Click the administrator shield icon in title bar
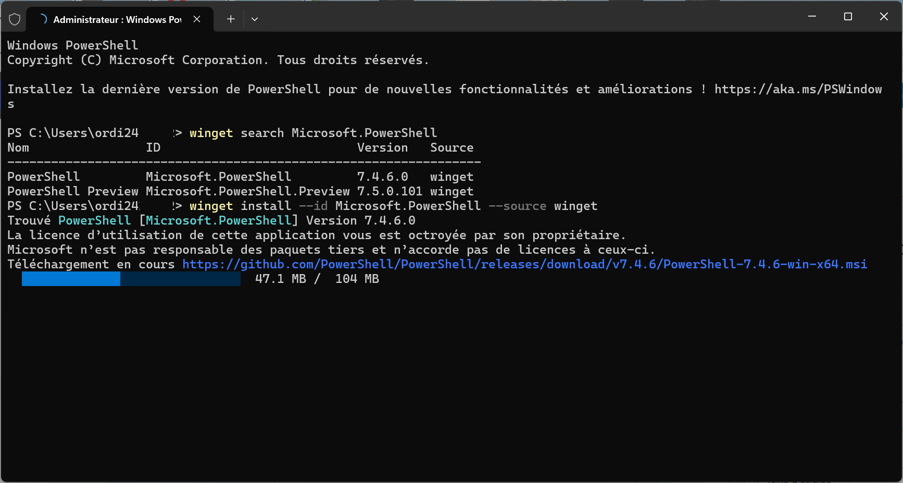The height and width of the screenshot is (483, 903). coord(15,19)
